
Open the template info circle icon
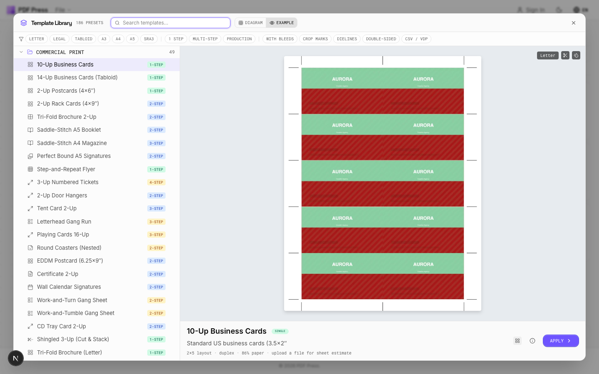(532, 341)
